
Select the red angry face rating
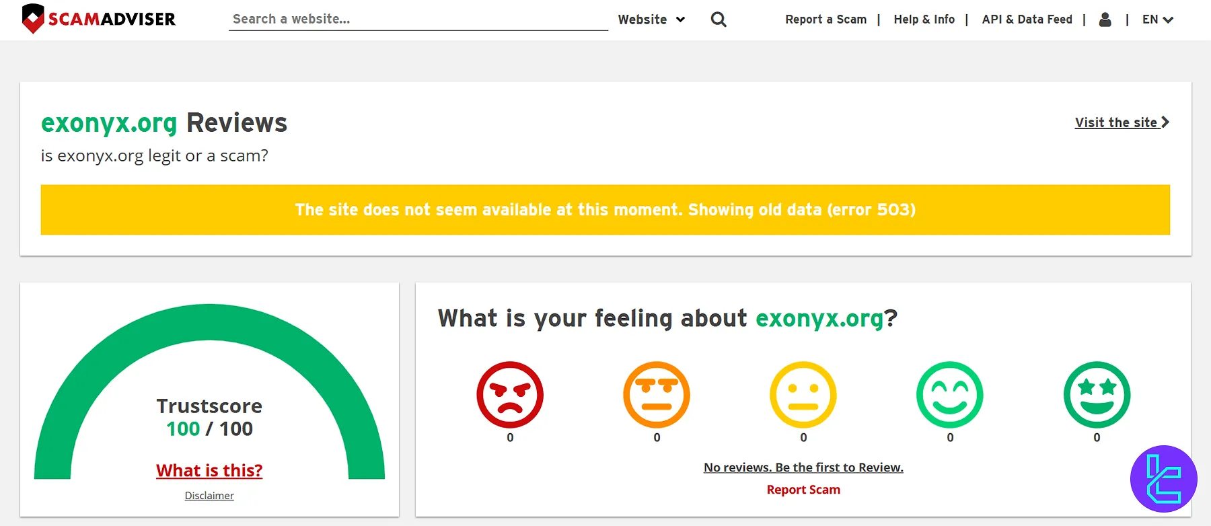tap(510, 395)
